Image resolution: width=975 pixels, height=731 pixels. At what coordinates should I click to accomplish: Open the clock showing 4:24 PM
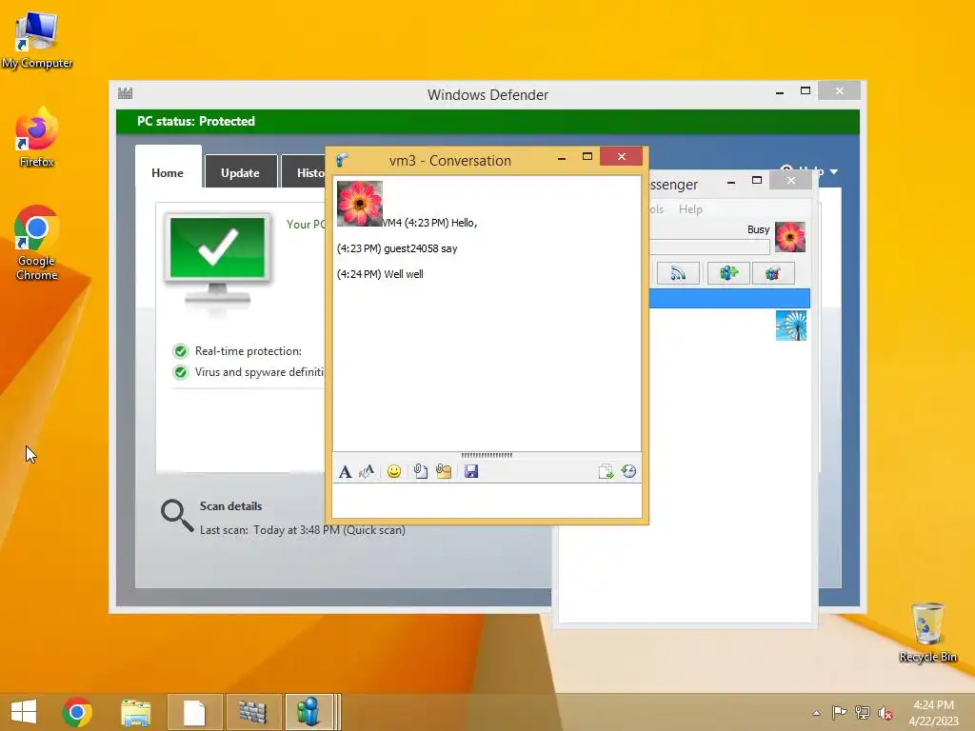933,713
